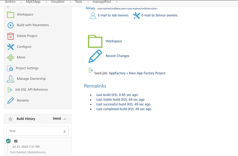Select Move in the sidebar
Screen dimensions: 238x156
click(x=21, y=57)
